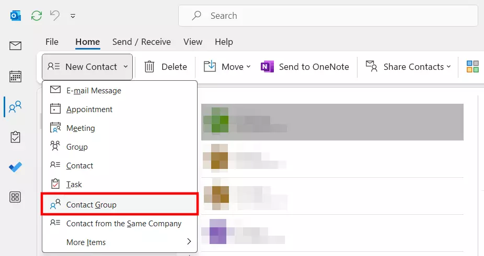This screenshot has width=484, height=256.
Task: Select Contact from the Same Company
Action: 124,223
